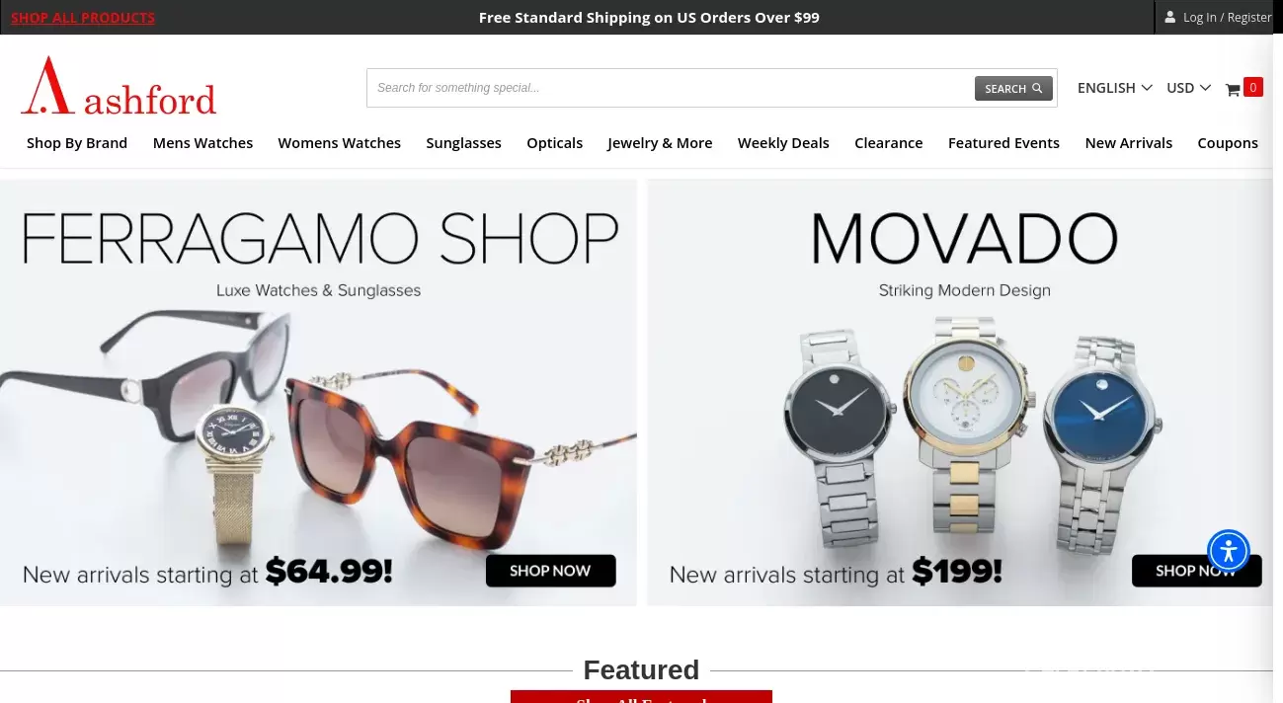Click the magnifier SEARCH button
This screenshot has height=703, width=1283.
click(x=1013, y=88)
